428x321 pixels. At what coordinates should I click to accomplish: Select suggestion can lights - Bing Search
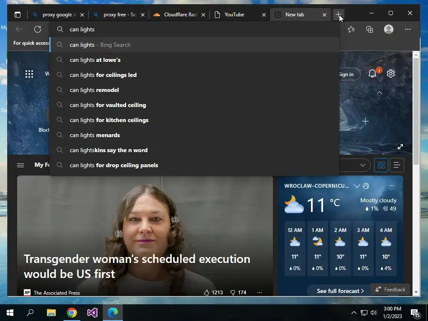[194, 45]
